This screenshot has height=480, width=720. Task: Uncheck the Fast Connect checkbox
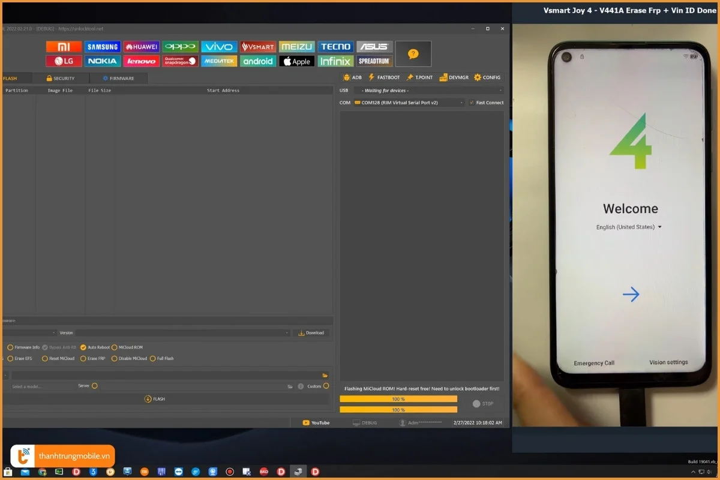tap(472, 103)
